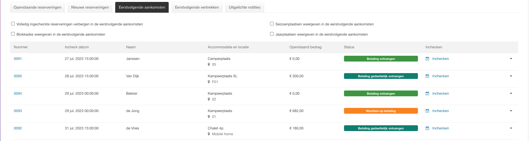Click location pin icon next to 05

(x=209, y=65)
